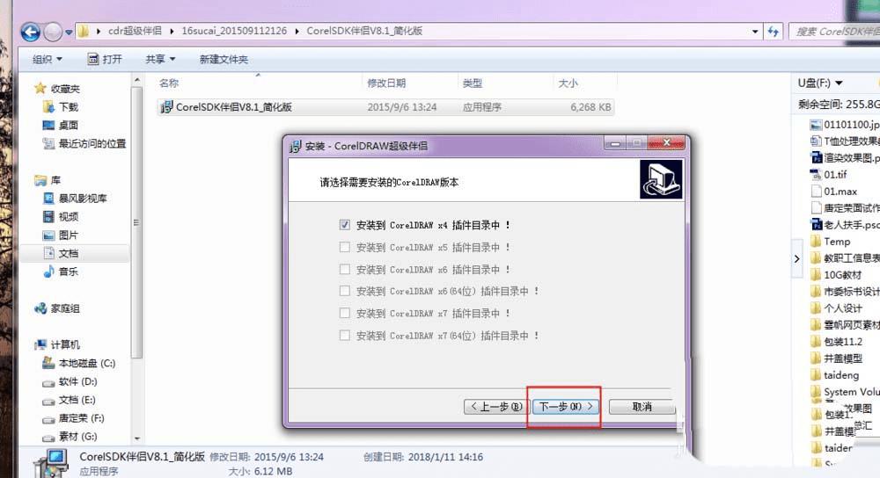Open the 组织 menu
Viewport: 880px width, 478px height.
click(x=48, y=60)
